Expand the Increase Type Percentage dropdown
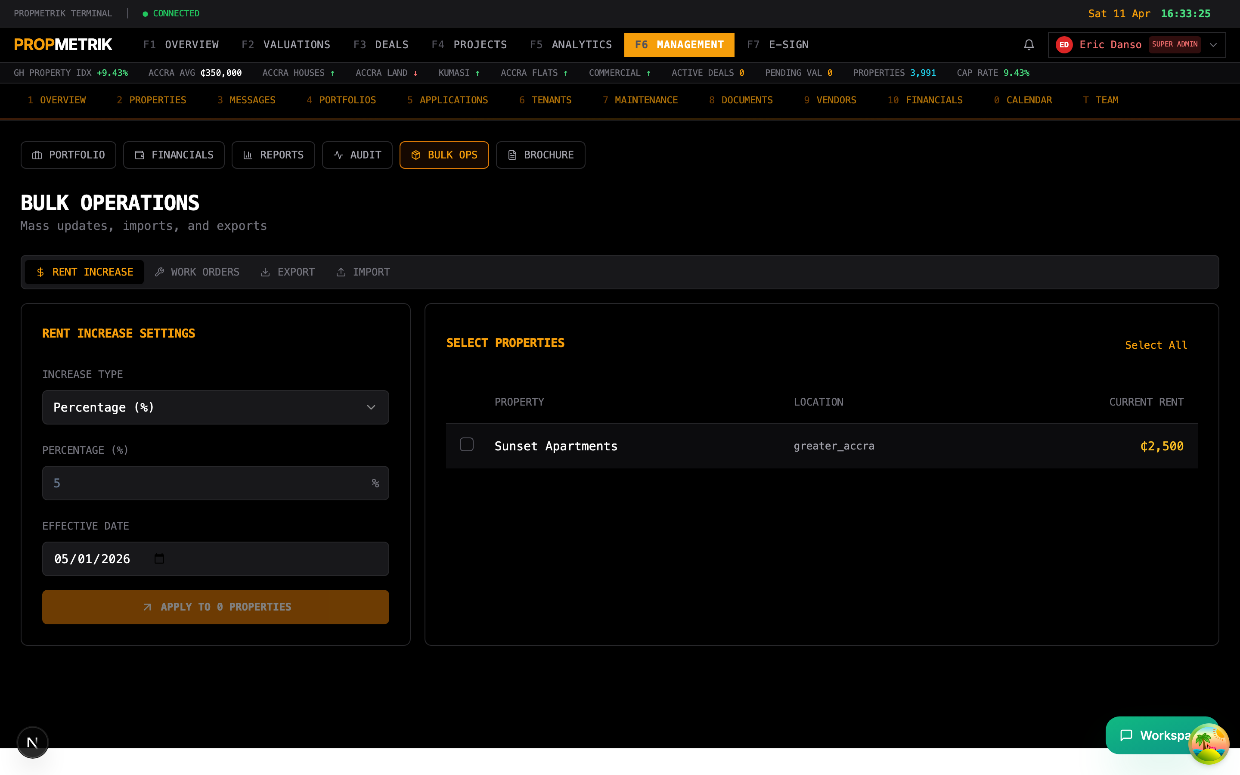 click(x=215, y=407)
